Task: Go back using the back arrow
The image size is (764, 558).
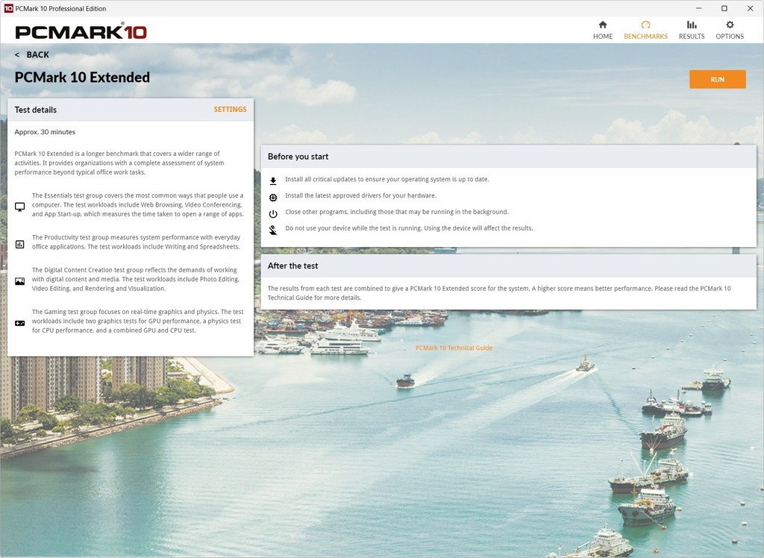Action: [17, 55]
